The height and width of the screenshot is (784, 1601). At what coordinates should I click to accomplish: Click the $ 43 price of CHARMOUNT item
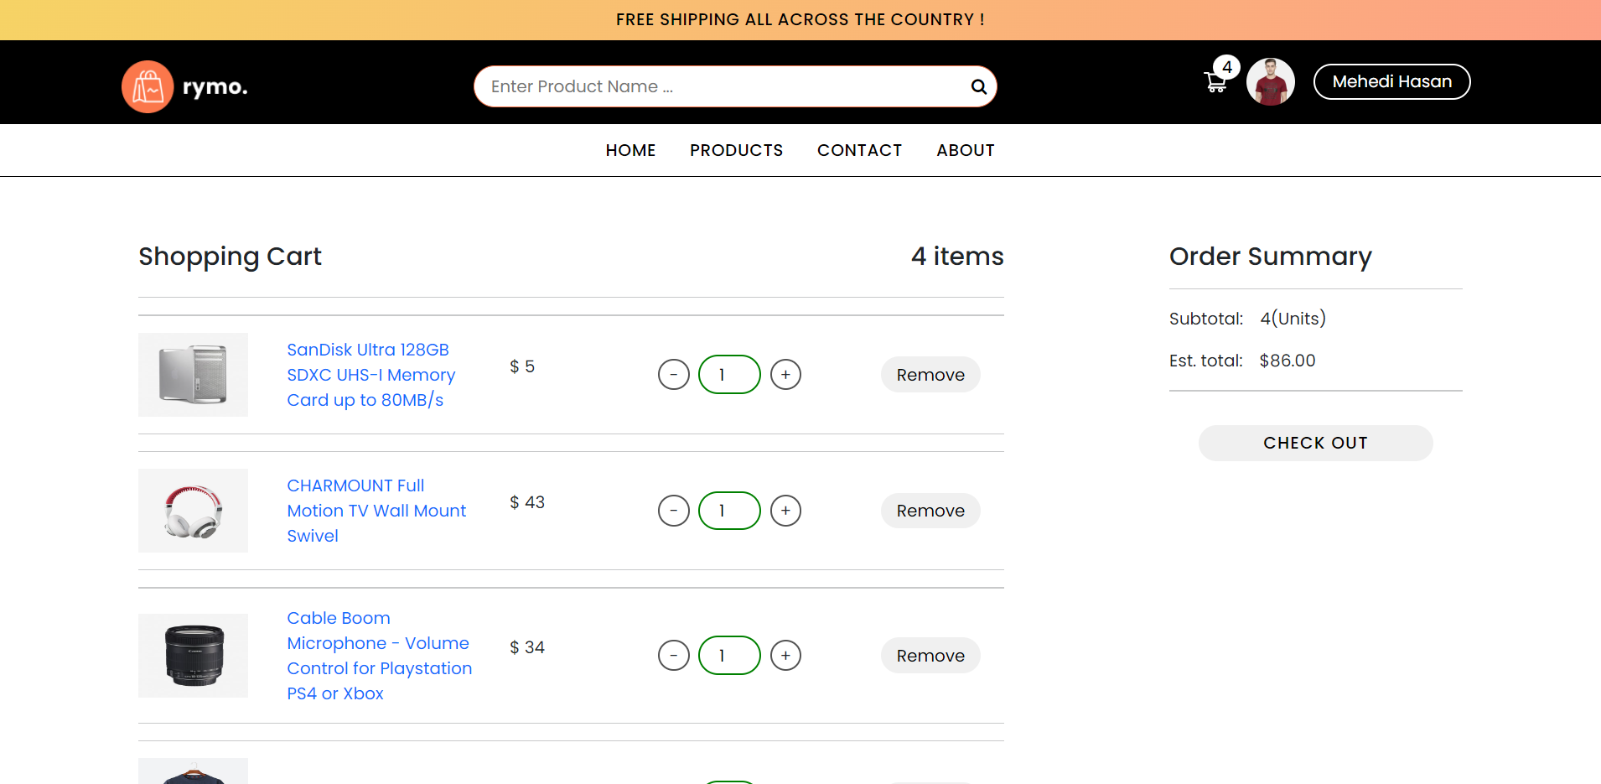pos(527,502)
